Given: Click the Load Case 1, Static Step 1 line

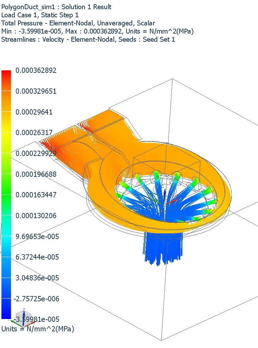Looking at the screenshot, I should [x=40, y=15].
